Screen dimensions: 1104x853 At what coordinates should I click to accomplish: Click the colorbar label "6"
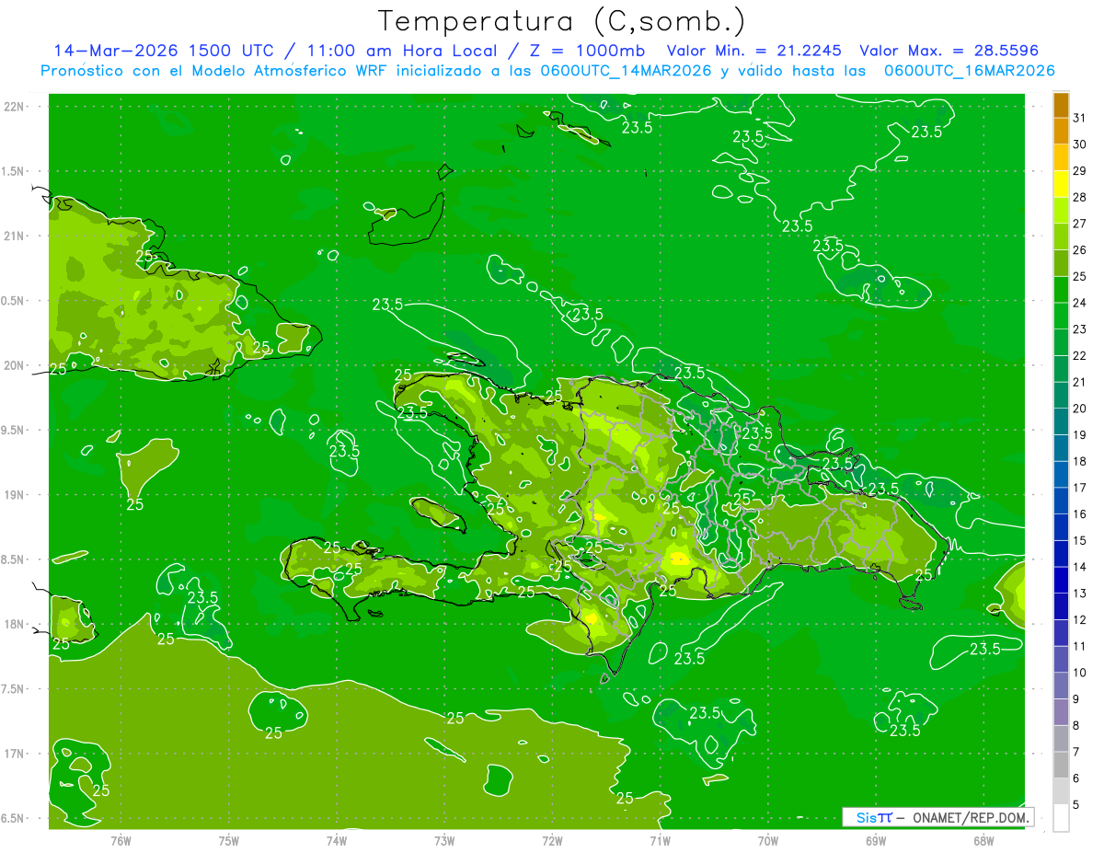pyautogui.click(x=1076, y=778)
